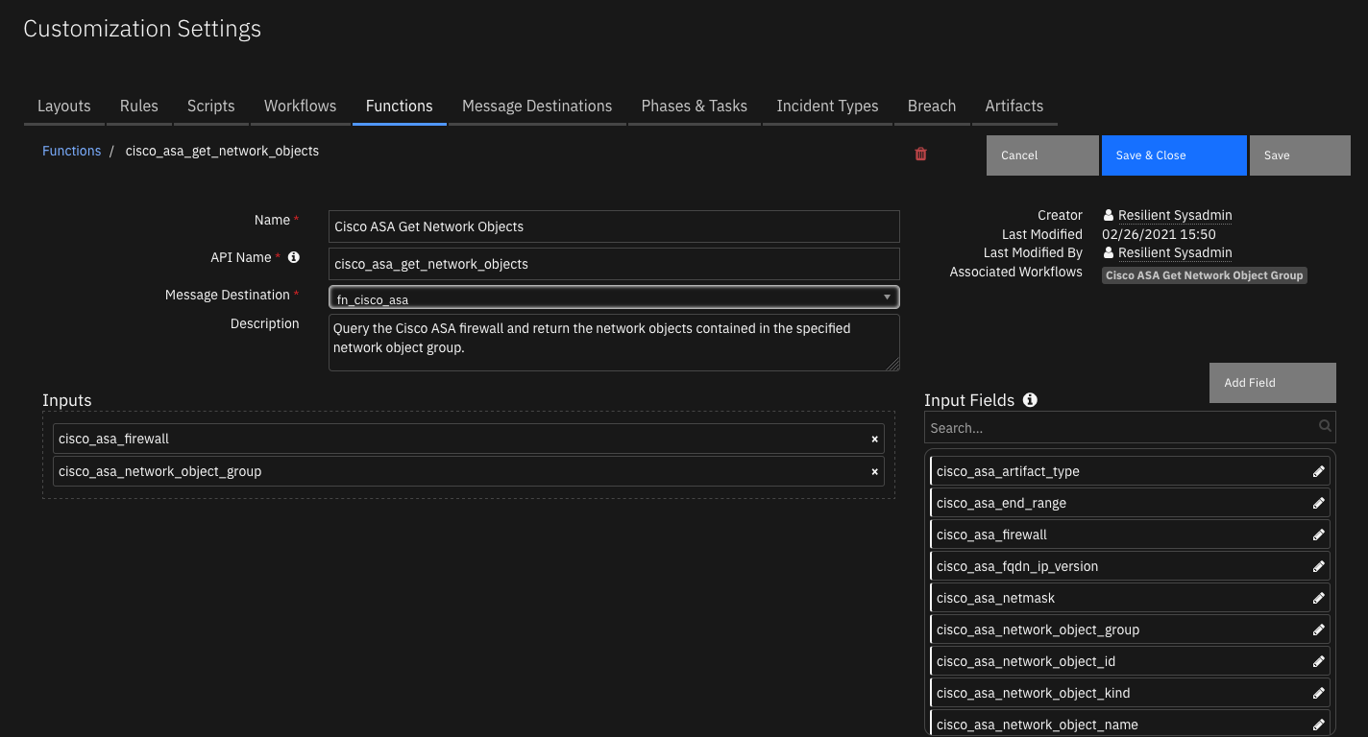
Task: Open the Workflows tab
Action: tap(301, 106)
